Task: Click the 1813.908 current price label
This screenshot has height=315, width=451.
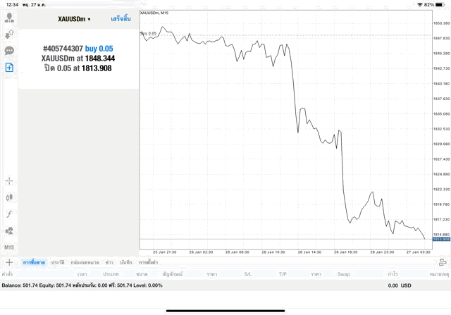Action: point(441,239)
